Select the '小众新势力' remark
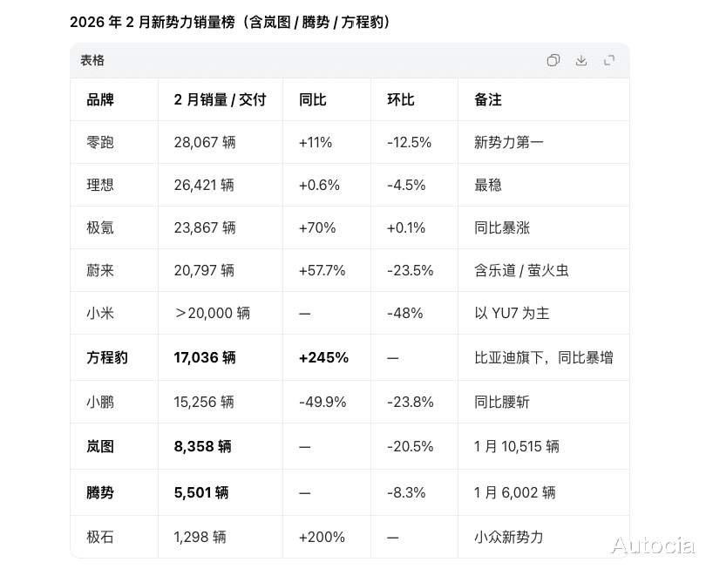This screenshot has height=569, width=706. (x=509, y=537)
